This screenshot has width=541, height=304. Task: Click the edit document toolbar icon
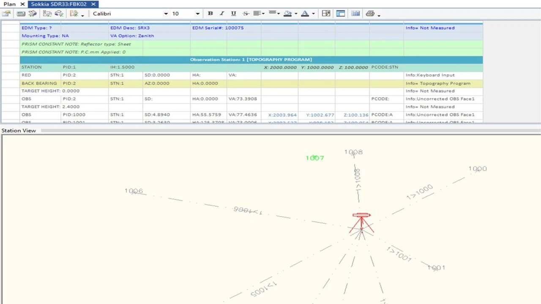click(x=74, y=14)
